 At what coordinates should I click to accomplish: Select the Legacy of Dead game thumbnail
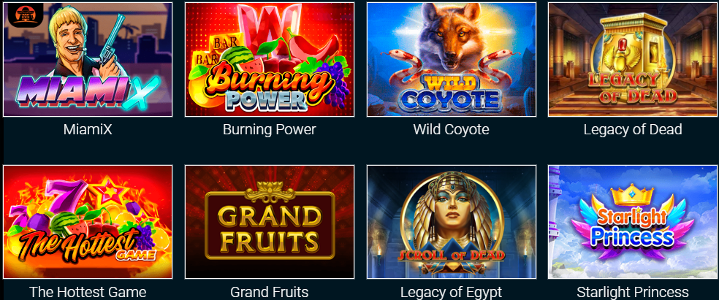click(633, 60)
